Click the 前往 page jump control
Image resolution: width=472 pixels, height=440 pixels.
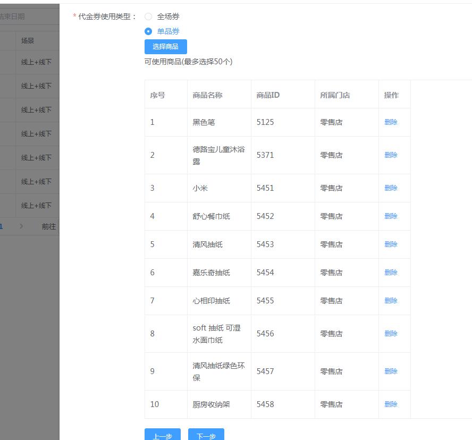pyautogui.click(x=49, y=226)
